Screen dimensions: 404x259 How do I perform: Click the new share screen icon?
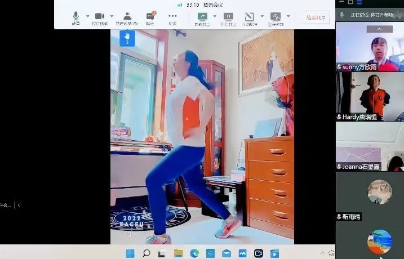[x=202, y=17]
